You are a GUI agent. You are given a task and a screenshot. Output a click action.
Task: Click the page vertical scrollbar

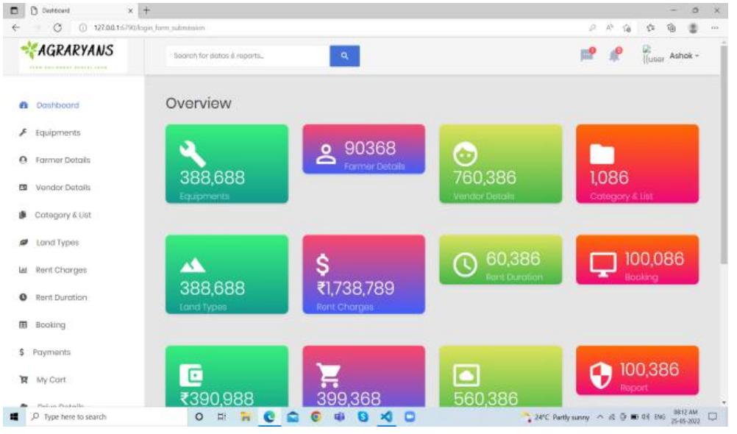pyautogui.click(x=724, y=153)
